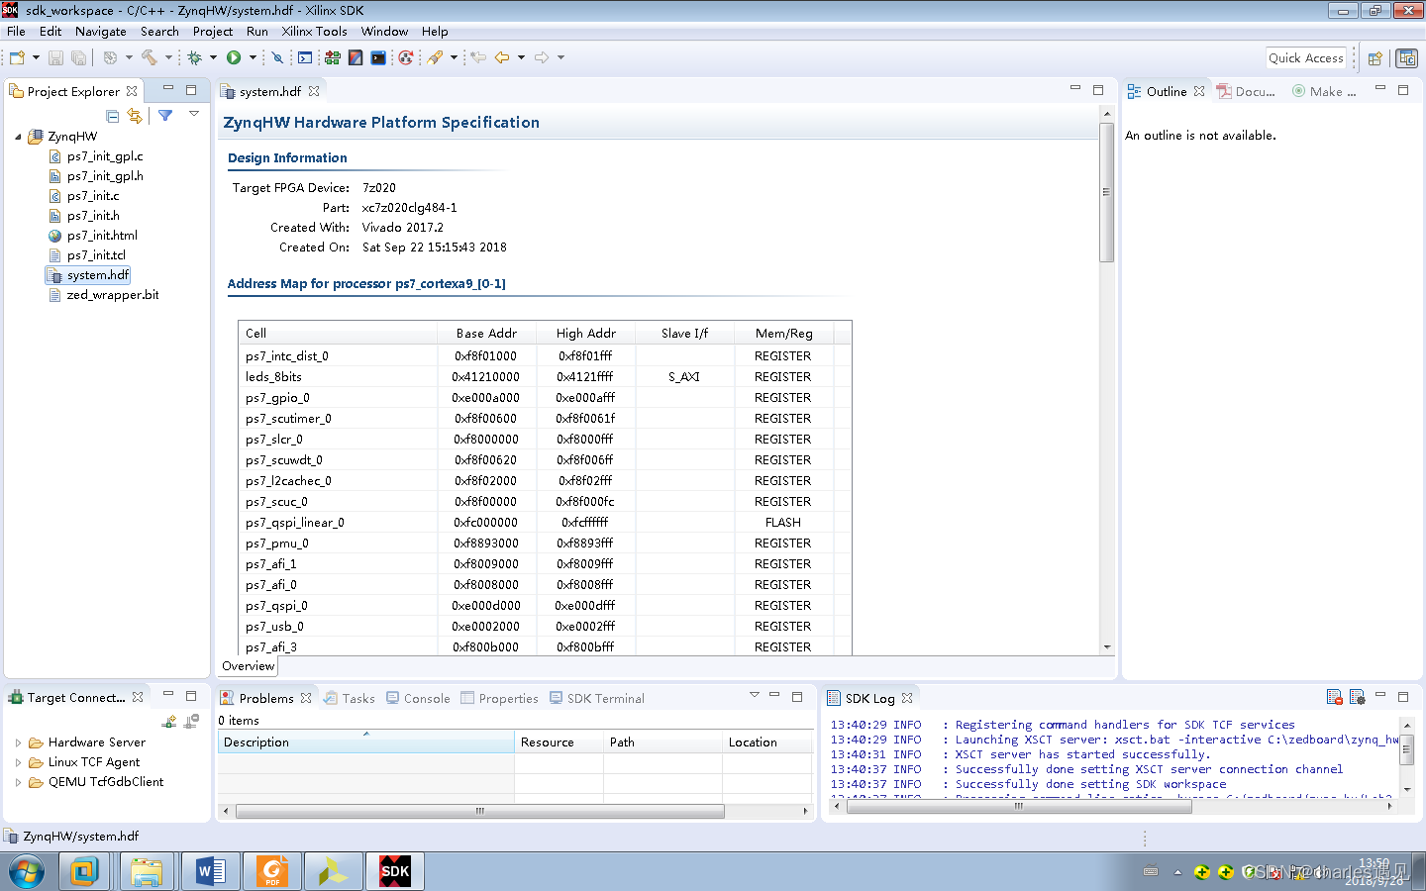Click the Program FPGA toolbar icon

click(x=332, y=57)
